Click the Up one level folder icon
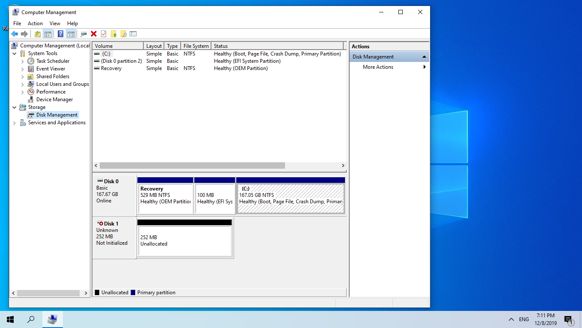Image resolution: width=582 pixels, height=328 pixels. click(x=38, y=34)
